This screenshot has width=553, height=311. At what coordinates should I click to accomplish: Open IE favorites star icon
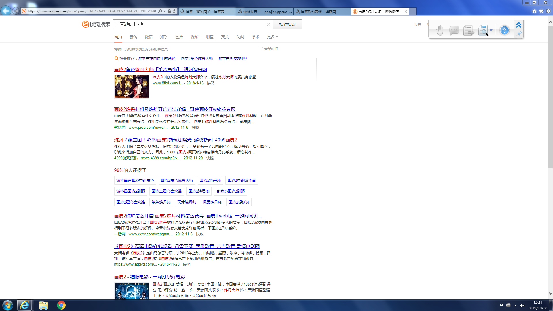[541, 11]
